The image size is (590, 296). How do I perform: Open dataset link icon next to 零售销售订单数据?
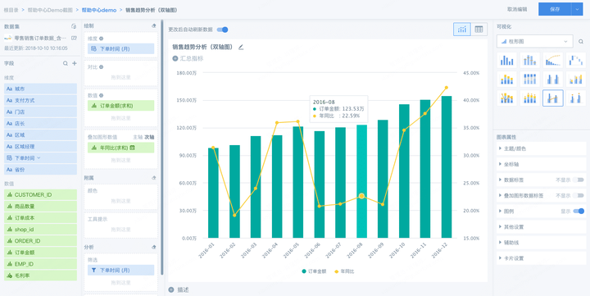point(74,38)
